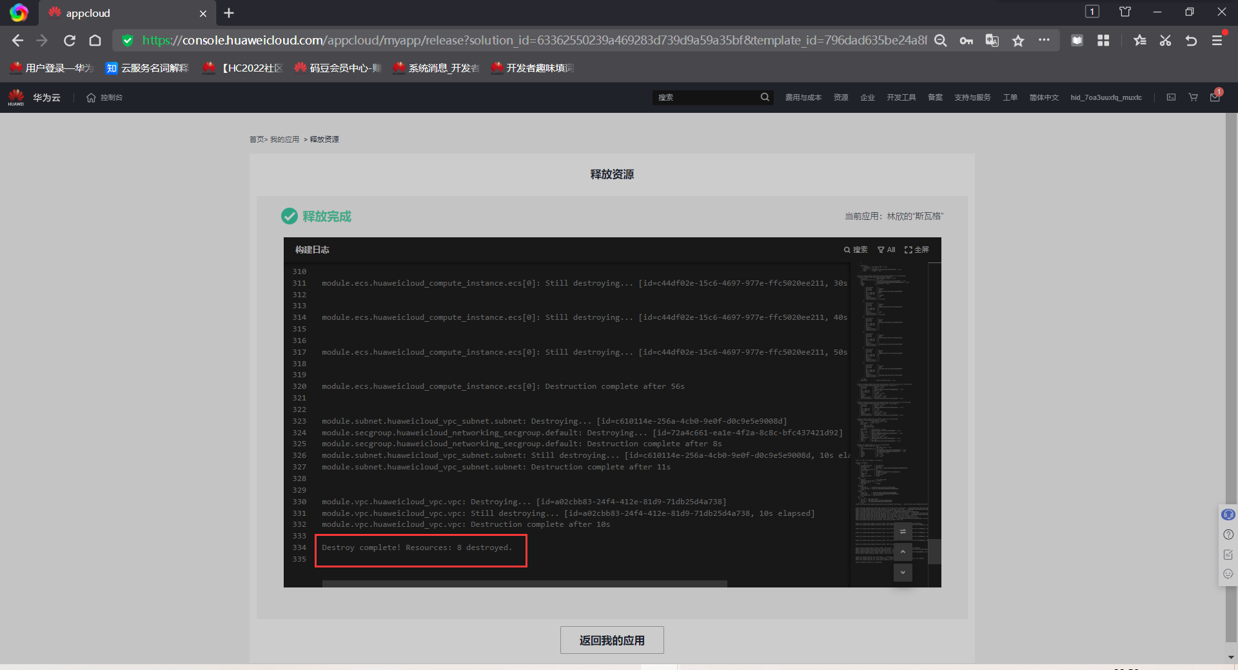
Task: Open the address bar more options ellipsis
Action: coord(1044,40)
